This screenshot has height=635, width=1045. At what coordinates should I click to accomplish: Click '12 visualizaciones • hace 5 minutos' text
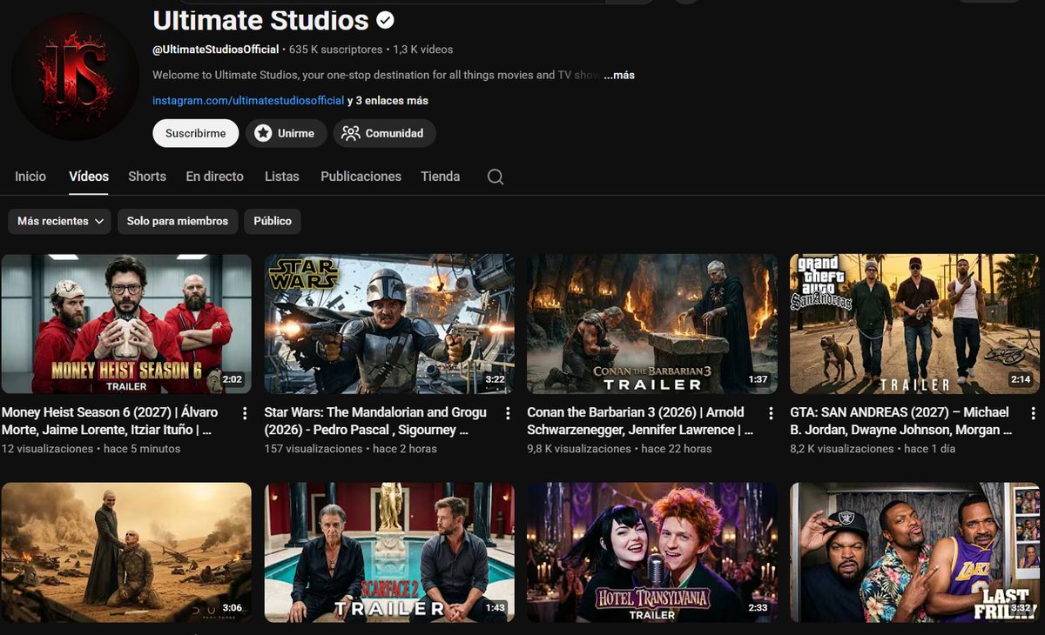click(91, 449)
